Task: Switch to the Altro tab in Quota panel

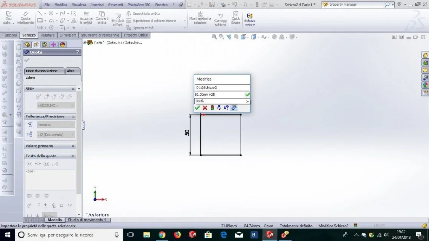Action: point(70,71)
